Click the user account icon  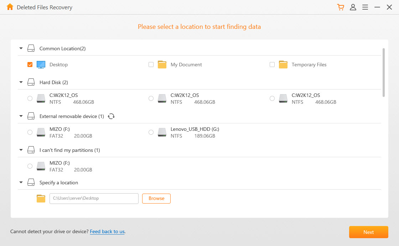pyautogui.click(x=353, y=7)
